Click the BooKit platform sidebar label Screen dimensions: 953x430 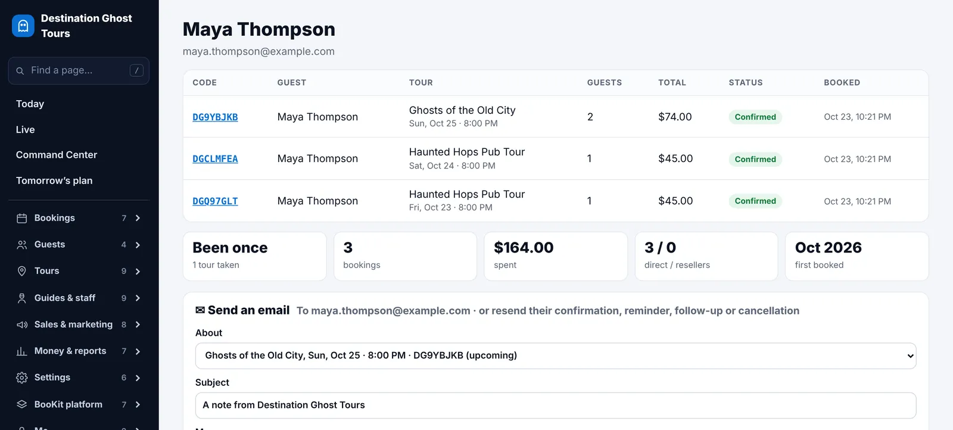tap(68, 404)
